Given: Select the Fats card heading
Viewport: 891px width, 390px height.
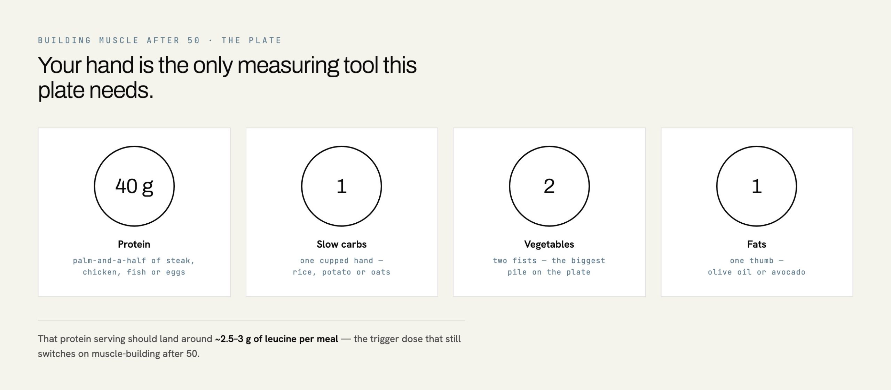Looking at the screenshot, I should point(757,244).
